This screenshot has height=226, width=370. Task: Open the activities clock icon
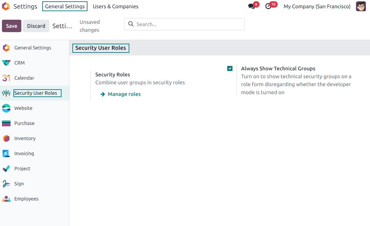[268, 6]
